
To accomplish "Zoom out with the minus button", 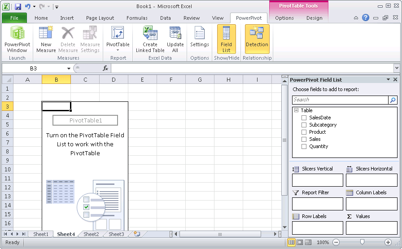I will [x=336, y=242].
